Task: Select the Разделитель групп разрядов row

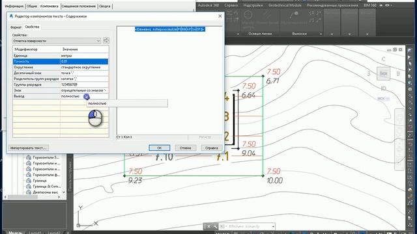Action: click(61, 79)
